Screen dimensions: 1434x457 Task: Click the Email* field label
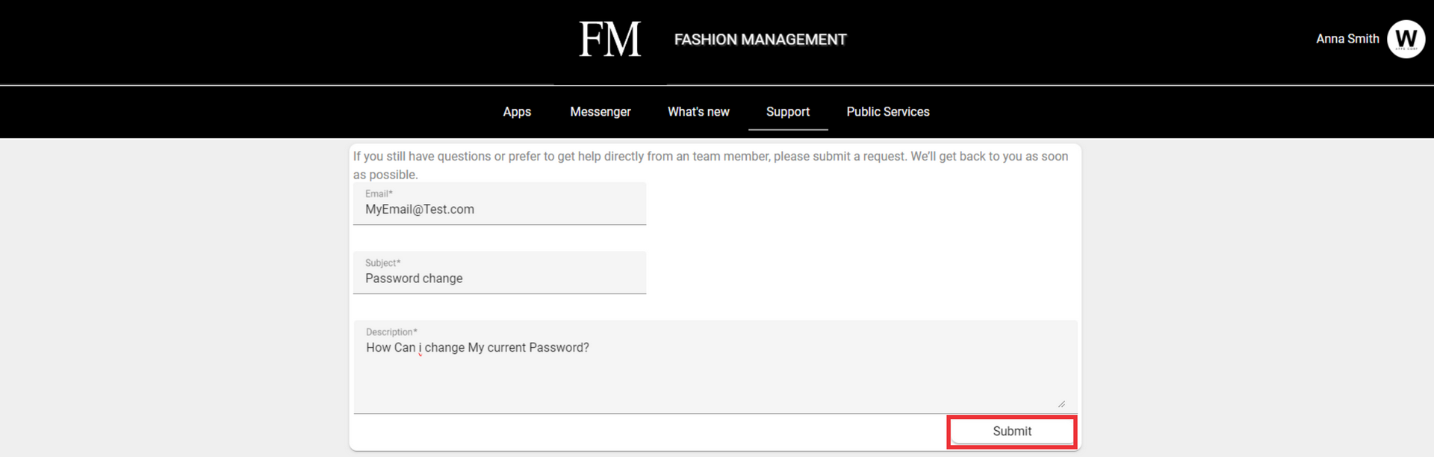pyautogui.click(x=379, y=193)
